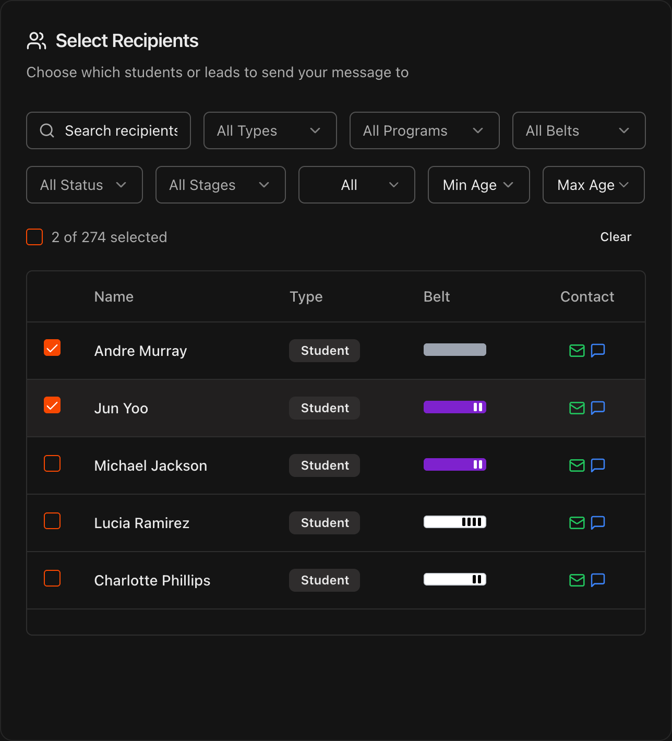This screenshot has width=672, height=741.
Task: Click the name Charlotte Phillips
Action: click(x=152, y=580)
